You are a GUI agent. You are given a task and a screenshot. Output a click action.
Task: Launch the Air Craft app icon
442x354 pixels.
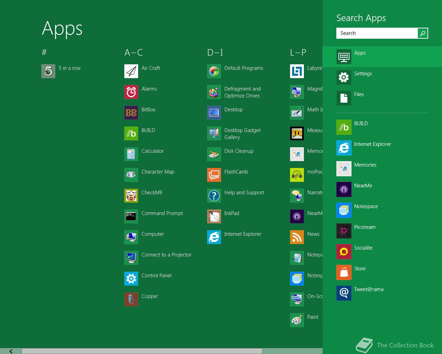pos(131,71)
